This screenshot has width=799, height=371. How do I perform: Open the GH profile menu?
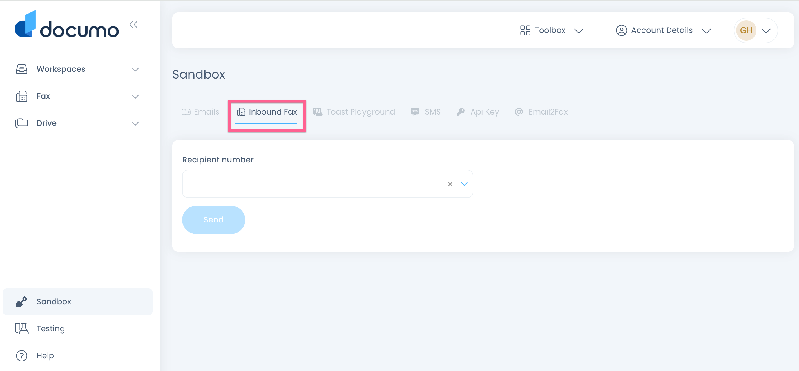click(x=755, y=30)
